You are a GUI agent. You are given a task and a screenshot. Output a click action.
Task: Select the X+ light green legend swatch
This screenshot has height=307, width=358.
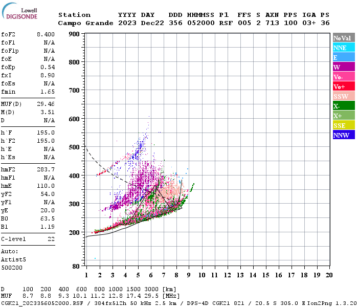pyautogui.click(x=344, y=115)
